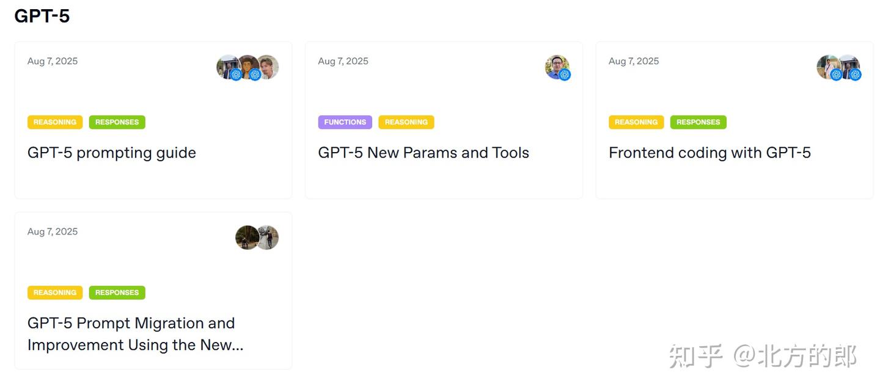Select the Reasoning tag on the New Params and Tools card
The image size is (880, 392).
[x=406, y=122]
